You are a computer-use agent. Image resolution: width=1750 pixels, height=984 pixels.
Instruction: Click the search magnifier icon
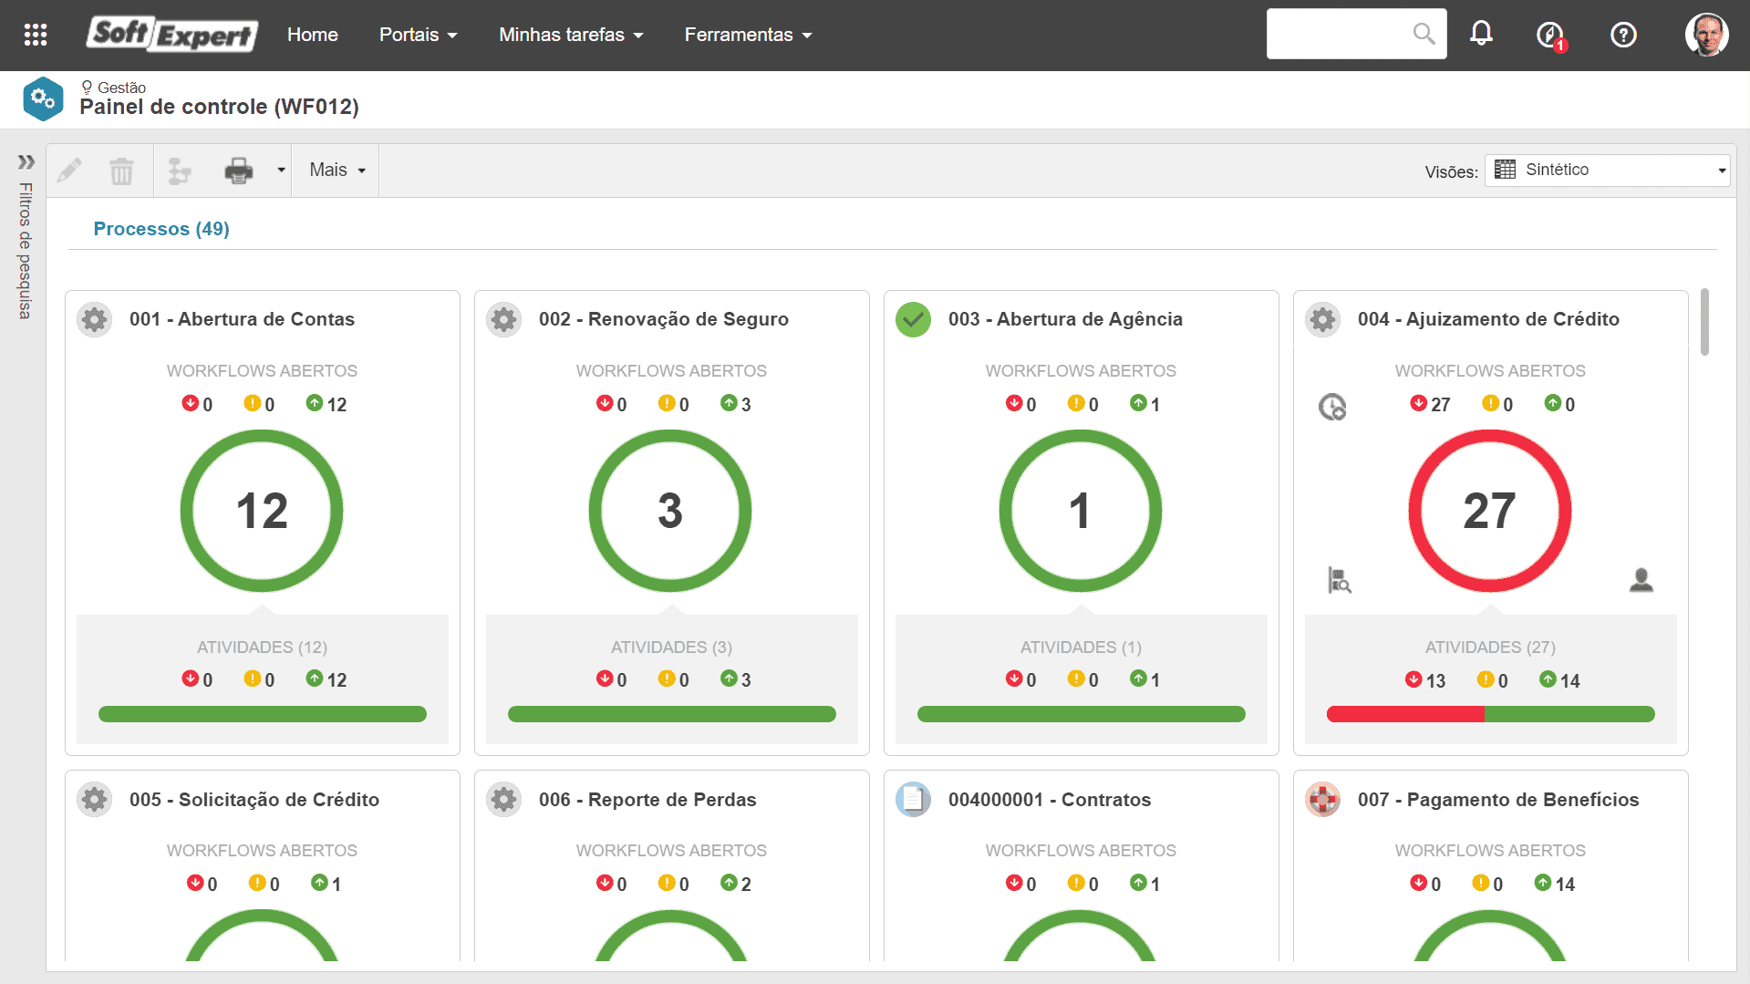[x=1424, y=34]
